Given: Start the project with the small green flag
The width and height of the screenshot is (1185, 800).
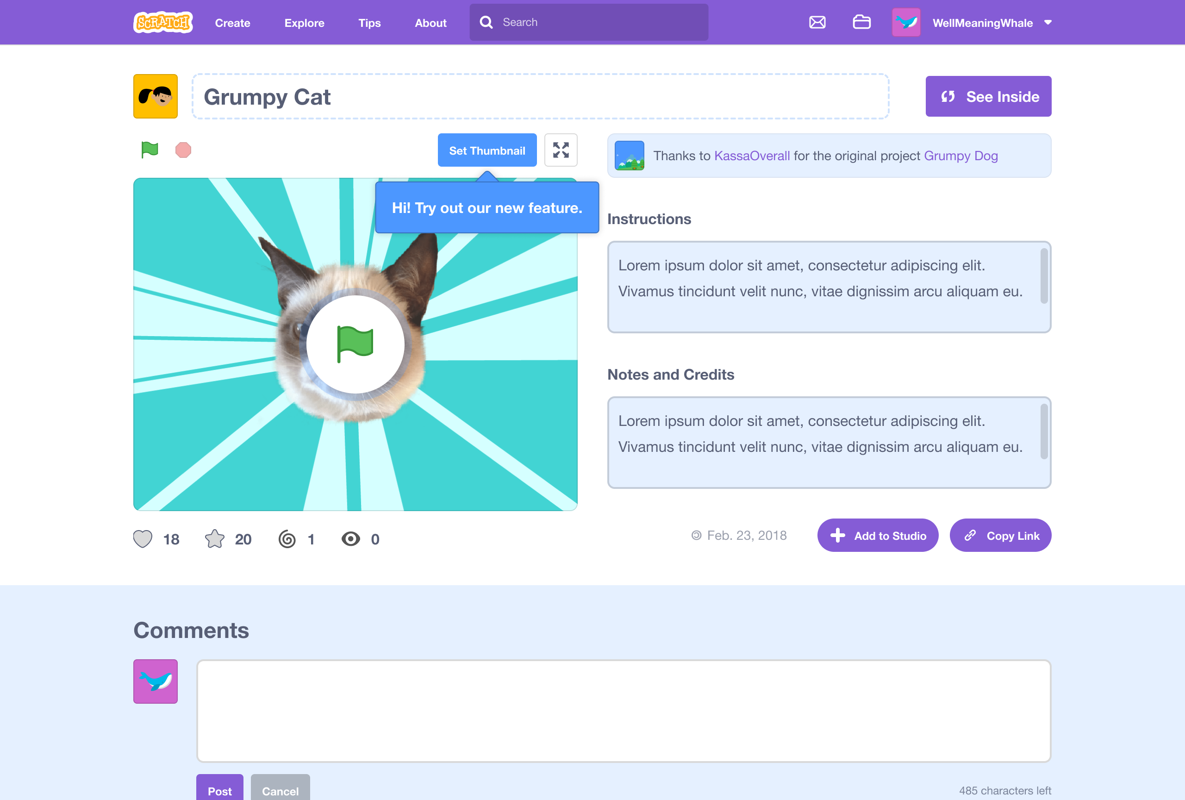Looking at the screenshot, I should pyautogui.click(x=150, y=150).
